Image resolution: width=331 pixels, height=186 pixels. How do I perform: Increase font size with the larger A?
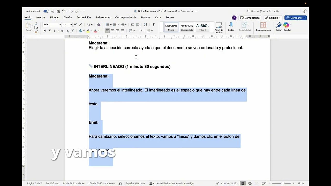point(75,25)
